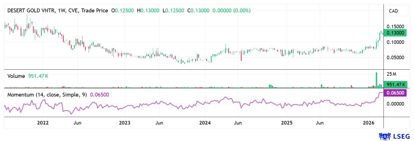The image size is (414, 141).
Task: Click the DESERT GOLD VNTR symbol title
Action: pyautogui.click(x=31, y=11)
